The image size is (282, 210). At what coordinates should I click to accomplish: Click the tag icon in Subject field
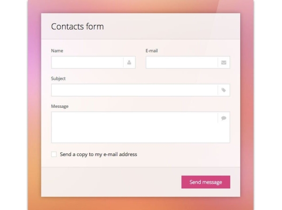click(x=224, y=90)
